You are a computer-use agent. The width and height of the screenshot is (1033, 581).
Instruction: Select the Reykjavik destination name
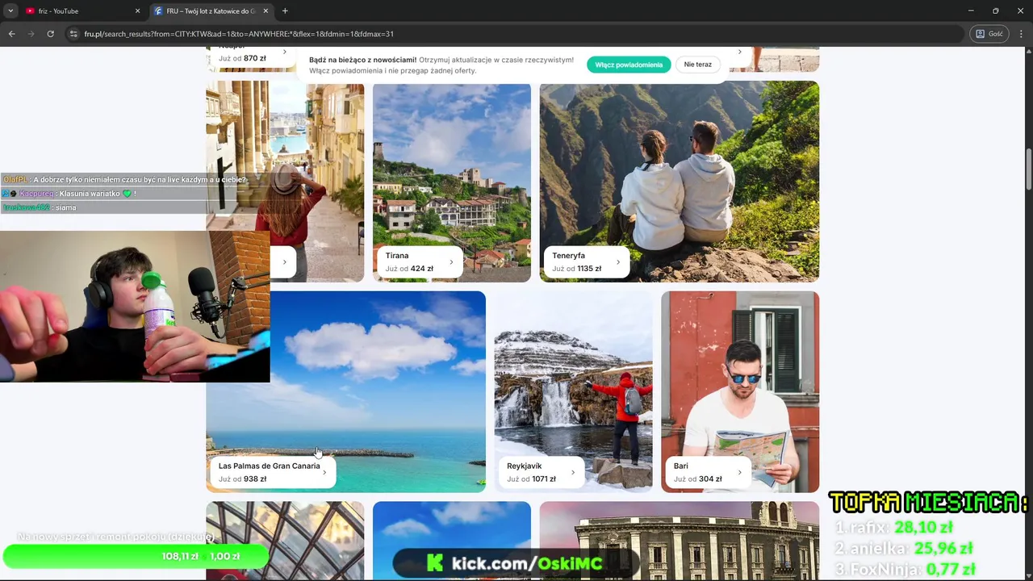[x=525, y=466]
